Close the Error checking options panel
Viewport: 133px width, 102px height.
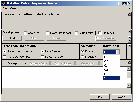[x=129, y=46]
